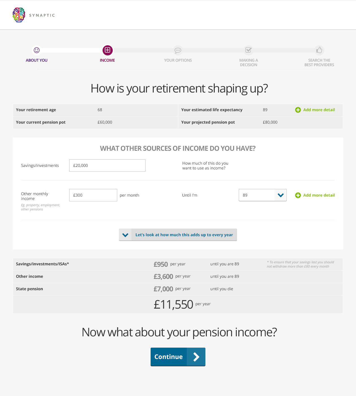
Task: Focus the Other monthly income field
Action: 93,195
